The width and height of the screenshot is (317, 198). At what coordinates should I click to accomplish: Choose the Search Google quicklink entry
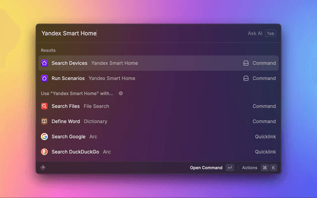158,137
